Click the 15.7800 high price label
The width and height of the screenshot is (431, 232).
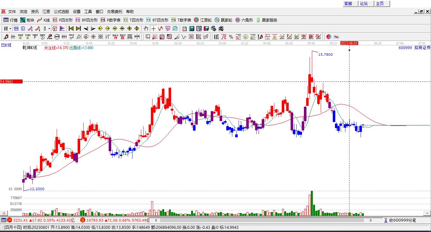325,55
